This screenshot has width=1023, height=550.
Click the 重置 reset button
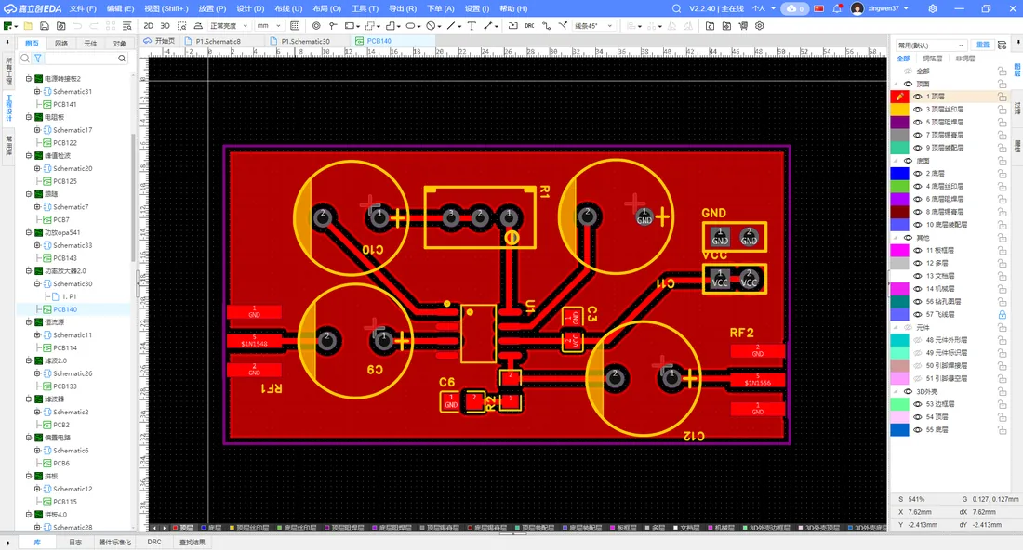(983, 45)
